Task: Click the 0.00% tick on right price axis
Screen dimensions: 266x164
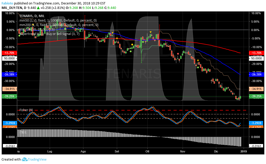Action: [255, 30]
